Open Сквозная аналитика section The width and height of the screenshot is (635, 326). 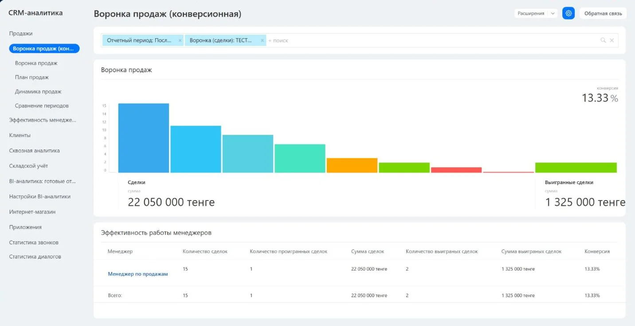click(35, 150)
